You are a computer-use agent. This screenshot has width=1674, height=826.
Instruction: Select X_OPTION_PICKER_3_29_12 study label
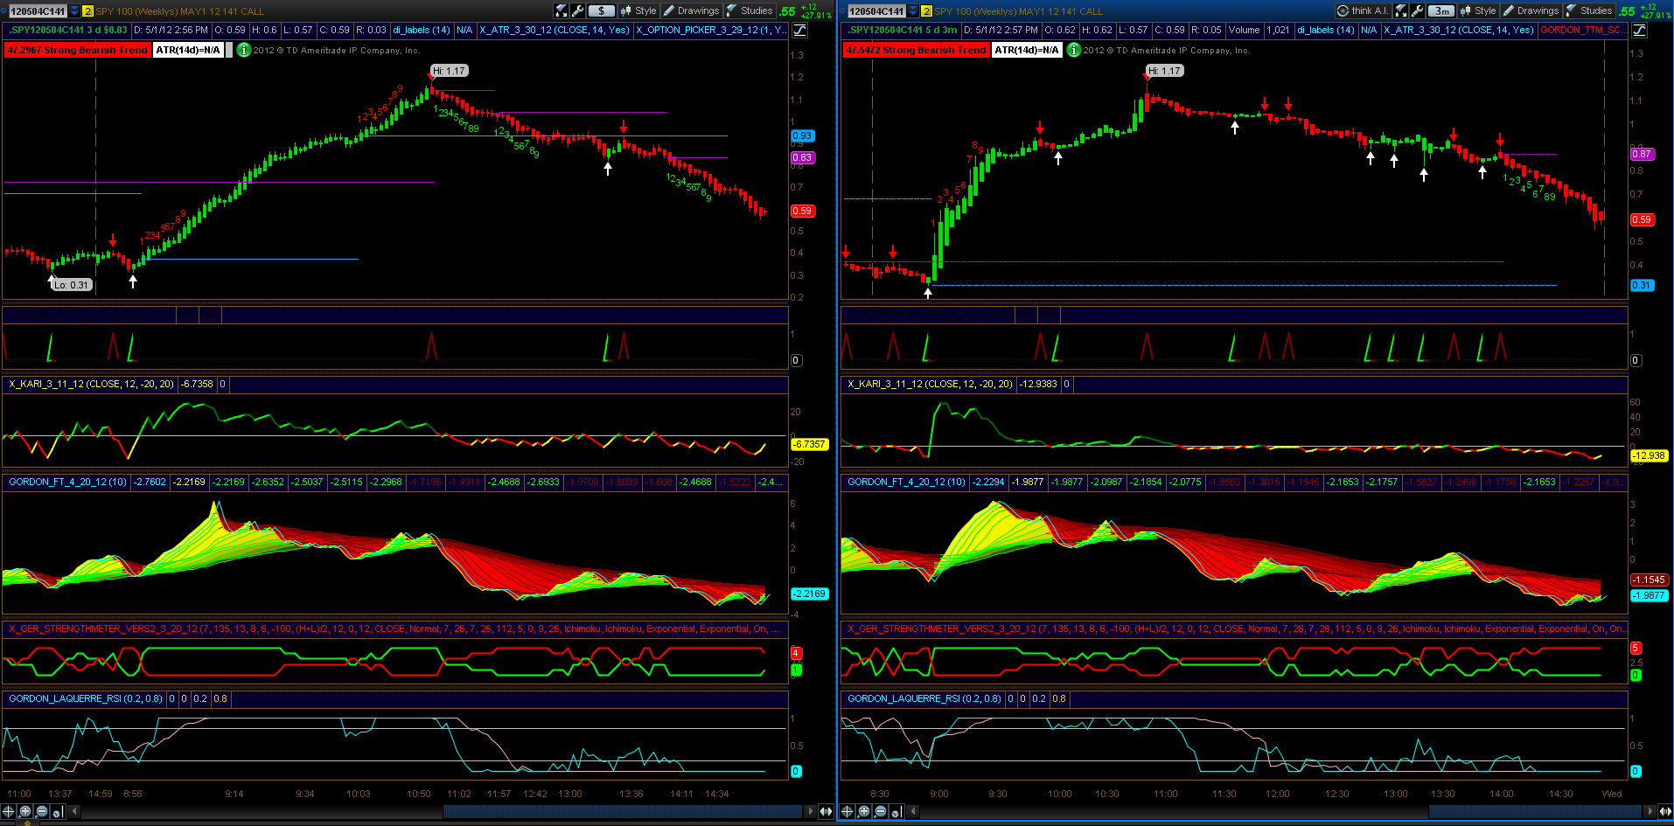pos(711,30)
